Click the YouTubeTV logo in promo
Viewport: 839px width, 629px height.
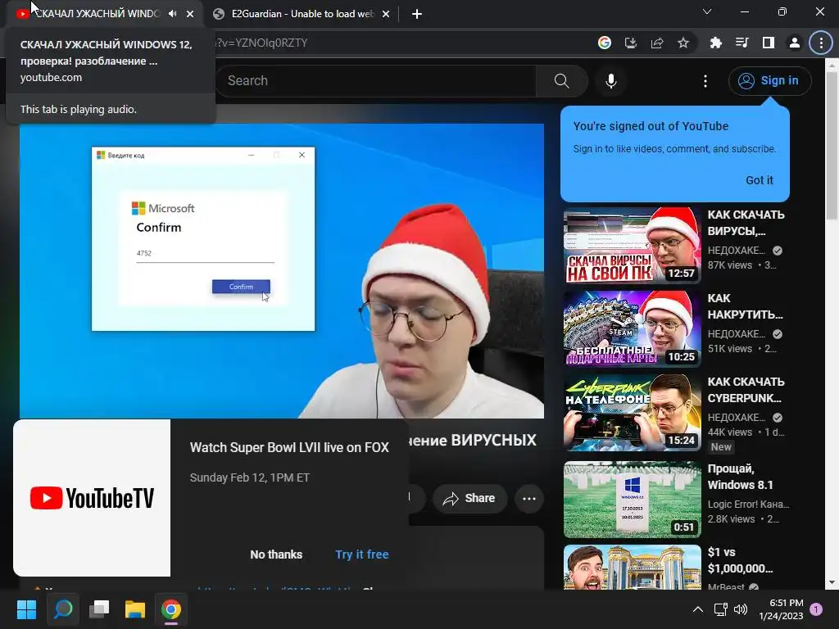pos(92,498)
